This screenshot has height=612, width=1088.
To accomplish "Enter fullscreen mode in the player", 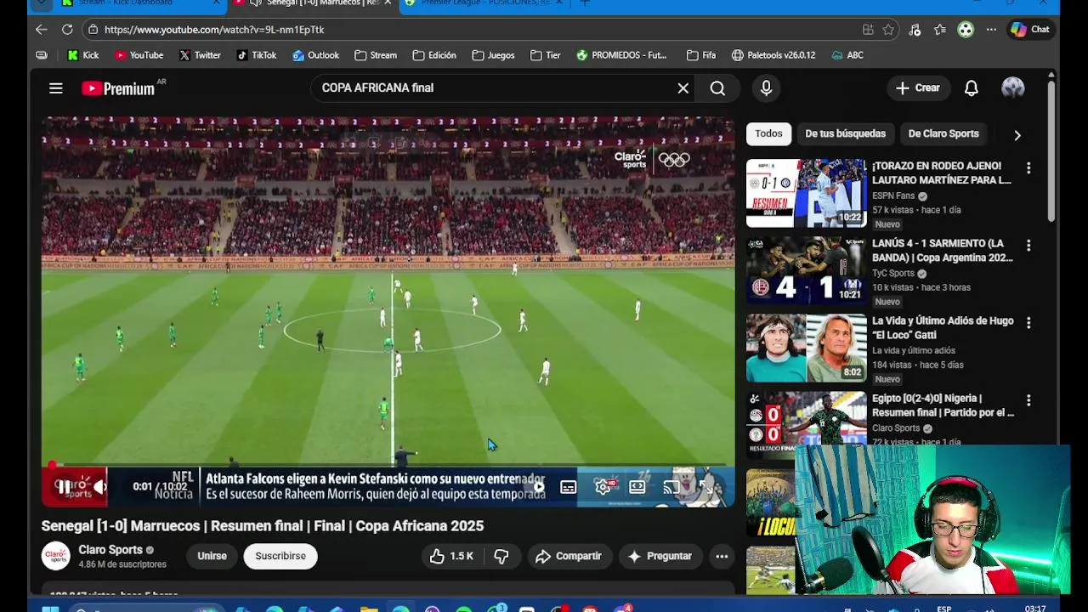I will click(x=706, y=487).
